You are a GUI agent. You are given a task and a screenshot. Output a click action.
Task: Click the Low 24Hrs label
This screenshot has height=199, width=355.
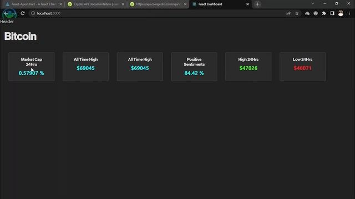302,59
